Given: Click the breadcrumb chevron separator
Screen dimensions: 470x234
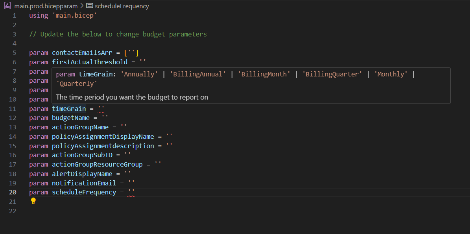Looking at the screenshot, I should 81,6.
